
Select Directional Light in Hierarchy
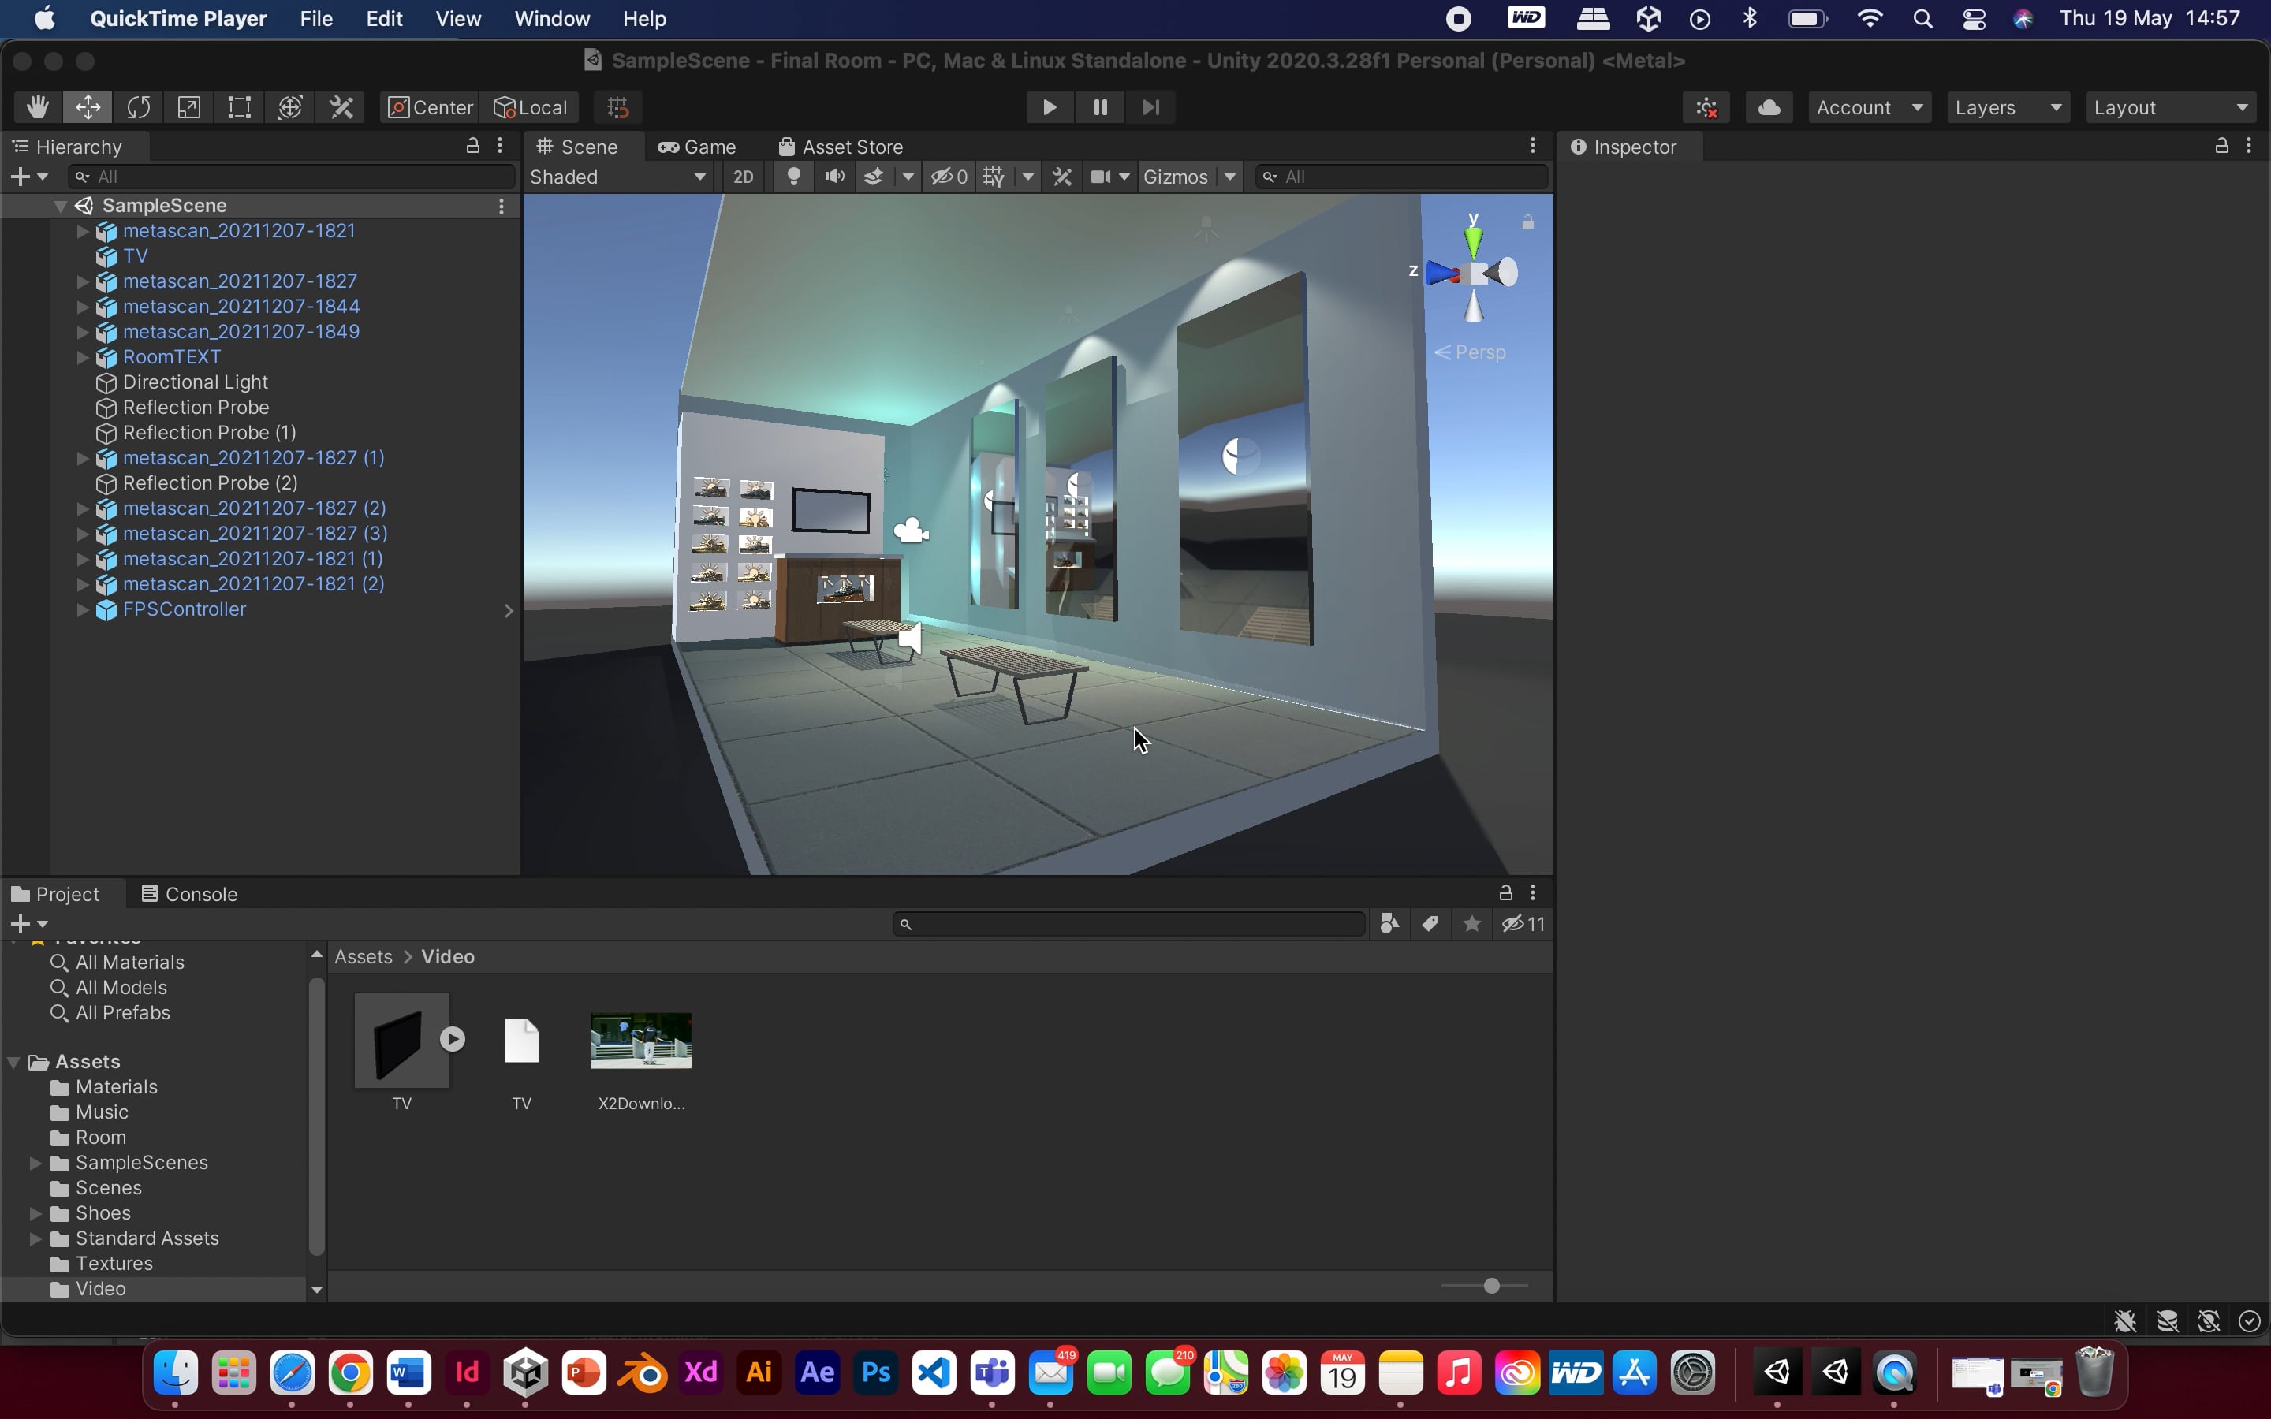(196, 382)
